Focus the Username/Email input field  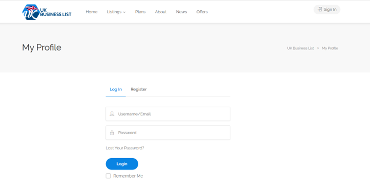pos(168,114)
